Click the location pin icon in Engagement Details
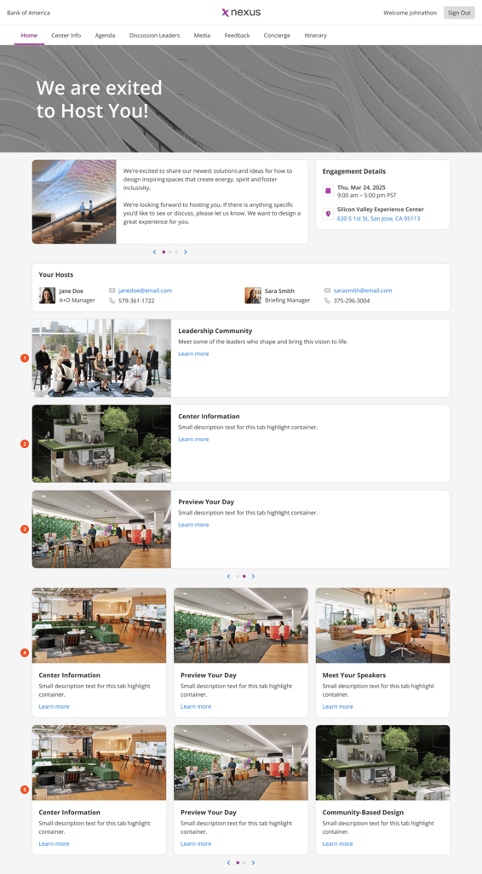482x874 pixels. tap(328, 214)
